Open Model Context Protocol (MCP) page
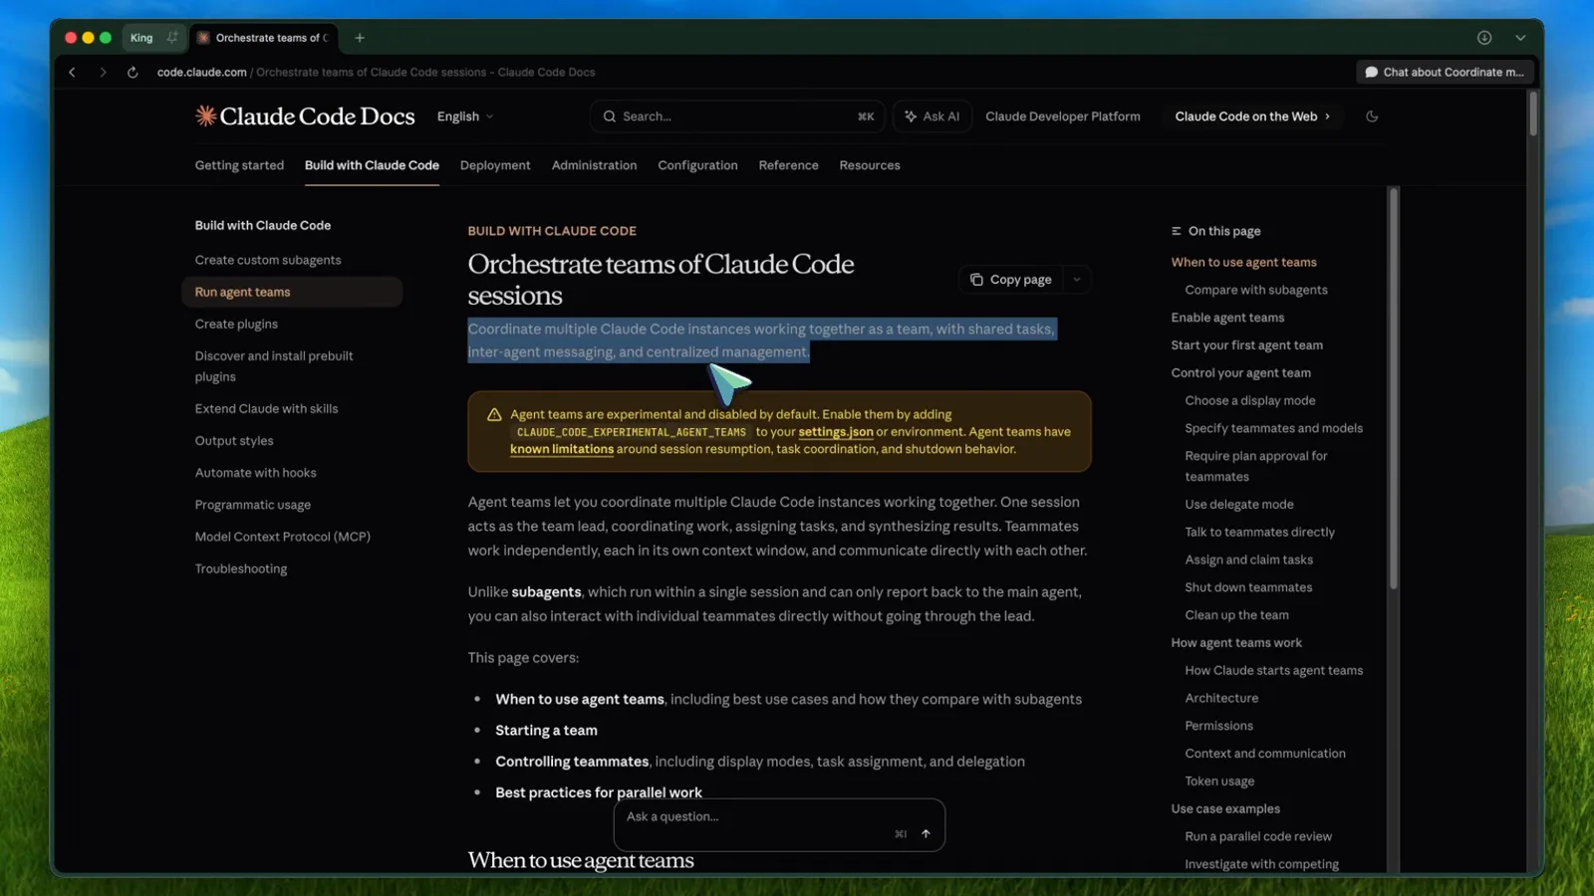The height and width of the screenshot is (896, 1594). click(283, 537)
